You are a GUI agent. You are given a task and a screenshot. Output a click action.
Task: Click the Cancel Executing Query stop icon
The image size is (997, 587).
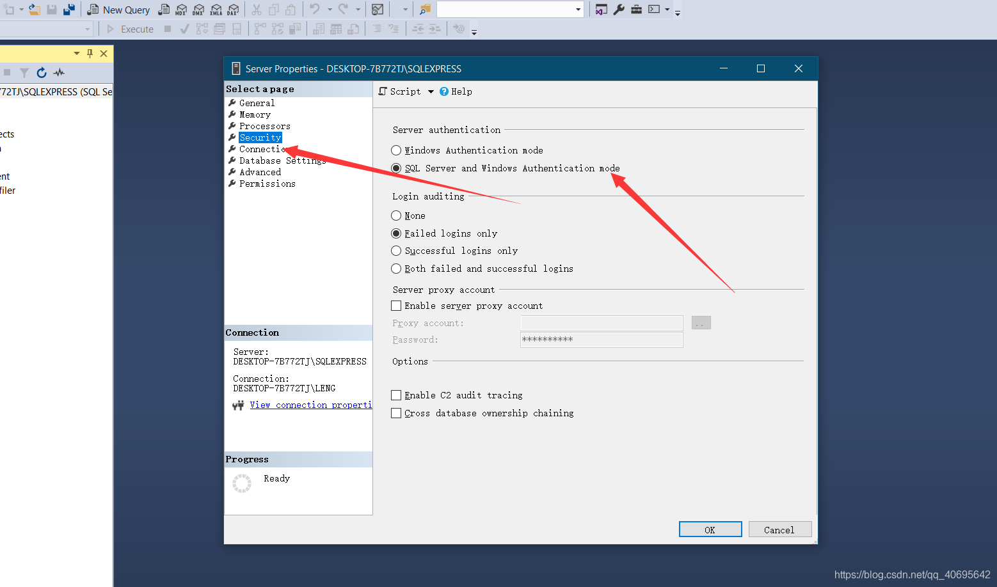coord(168,29)
